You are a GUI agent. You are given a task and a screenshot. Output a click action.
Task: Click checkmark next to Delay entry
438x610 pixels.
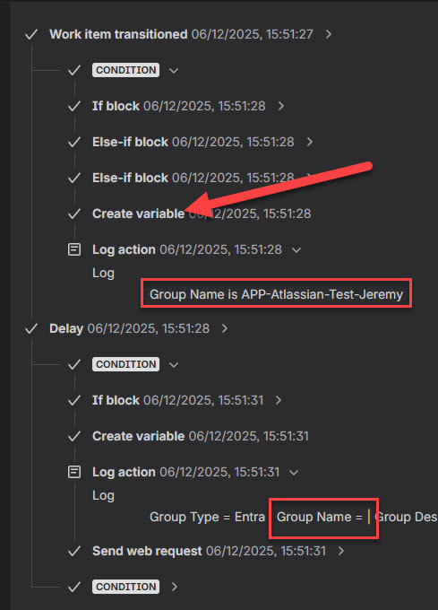31,329
